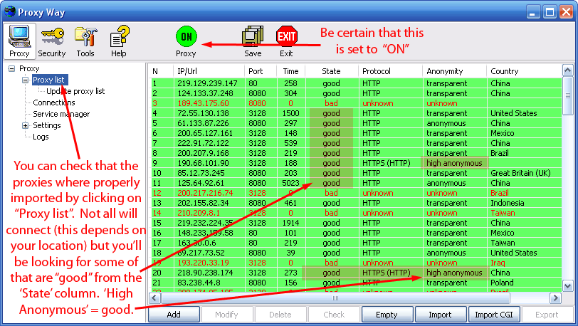The height and width of the screenshot is (326, 578).
Task: Click the Proxy computer icon in toolbar
Action: pyautogui.click(x=19, y=40)
